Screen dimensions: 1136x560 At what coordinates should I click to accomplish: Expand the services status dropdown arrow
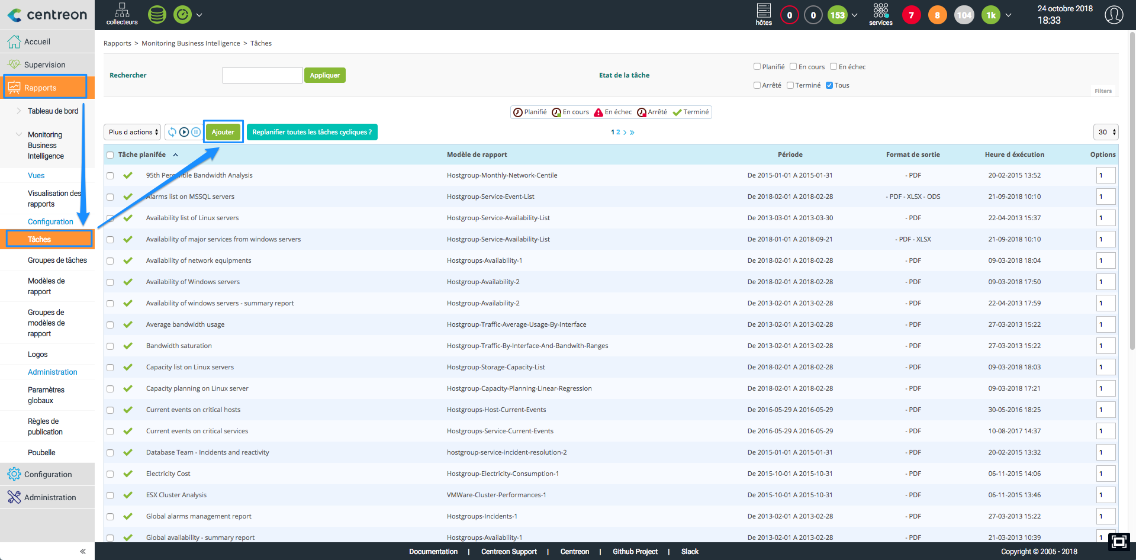[x=1008, y=15]
